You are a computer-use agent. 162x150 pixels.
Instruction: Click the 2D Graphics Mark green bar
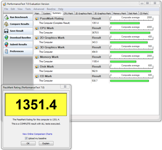tap(129, 42)
